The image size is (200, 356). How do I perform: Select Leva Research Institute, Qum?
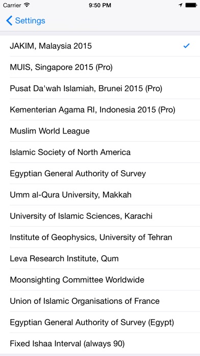click(x=100, y=259)
